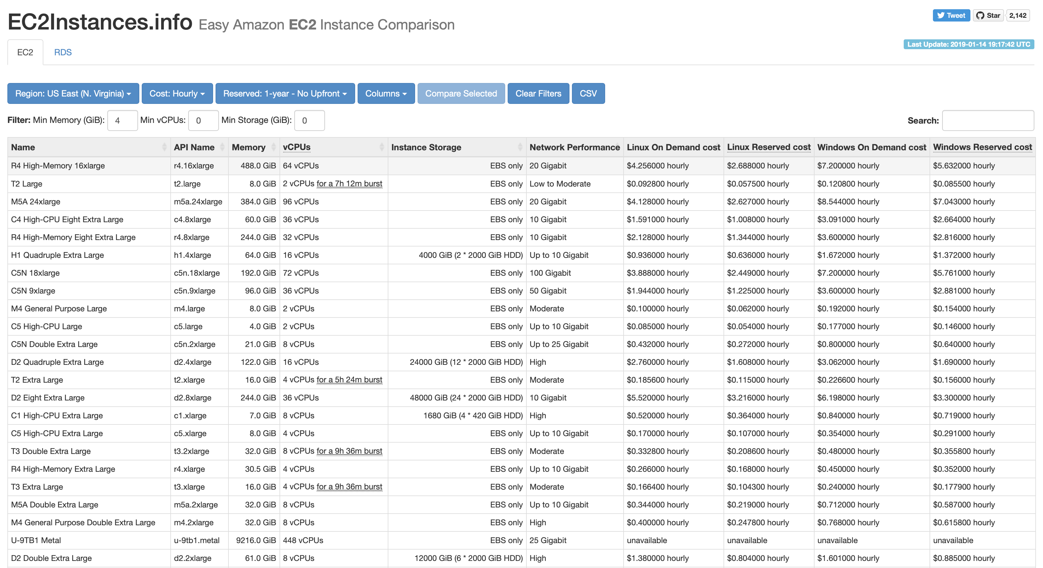
Task: Expand the Columns dropdown
Action: pyautogui.click(x=386, y=93)
